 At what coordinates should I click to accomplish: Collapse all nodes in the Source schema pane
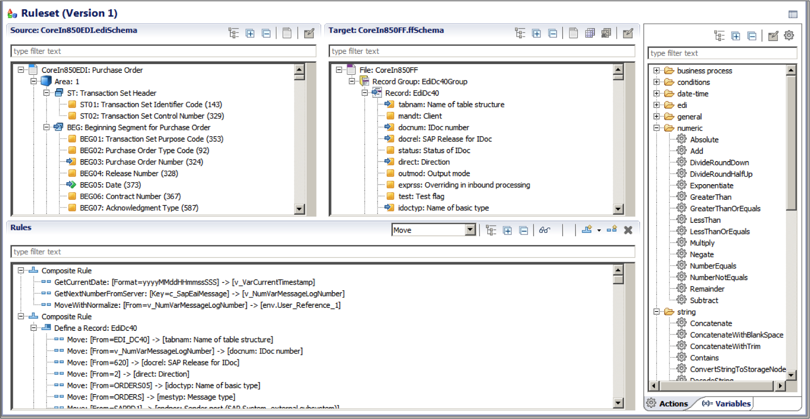tap(266, 33)
